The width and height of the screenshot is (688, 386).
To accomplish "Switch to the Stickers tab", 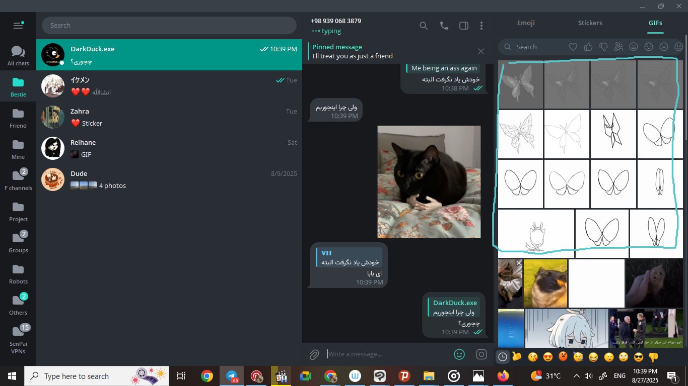I will (x=590, y=23).
